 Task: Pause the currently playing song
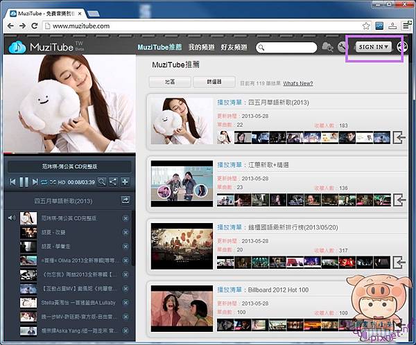pyautogui.click(x=24, y=182)
